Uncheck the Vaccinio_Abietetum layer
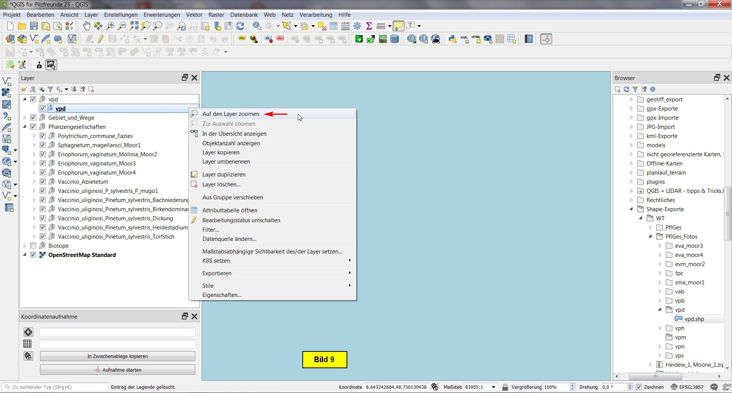 click(x=43, y=182)
